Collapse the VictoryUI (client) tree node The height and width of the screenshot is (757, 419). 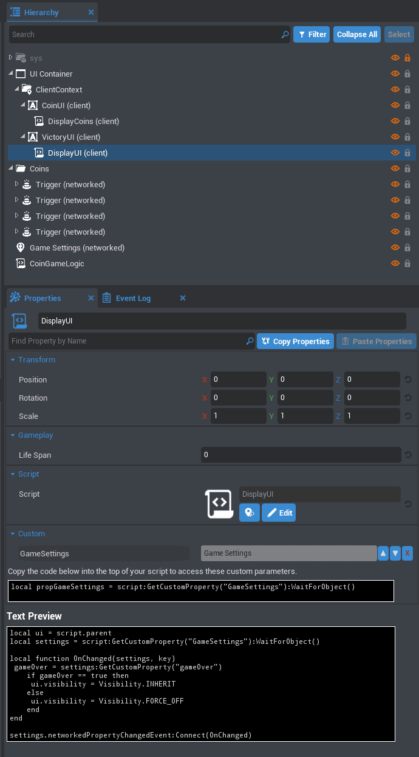23,137
